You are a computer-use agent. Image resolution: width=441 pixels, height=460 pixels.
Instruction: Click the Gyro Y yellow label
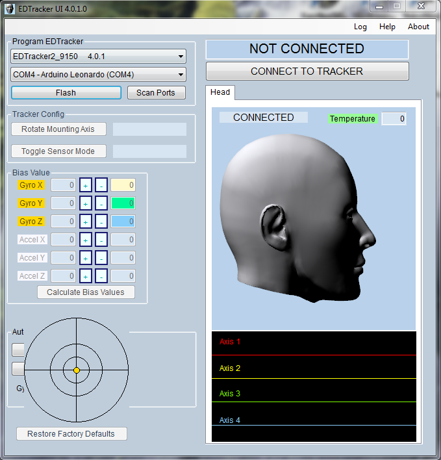click(31, 203)
